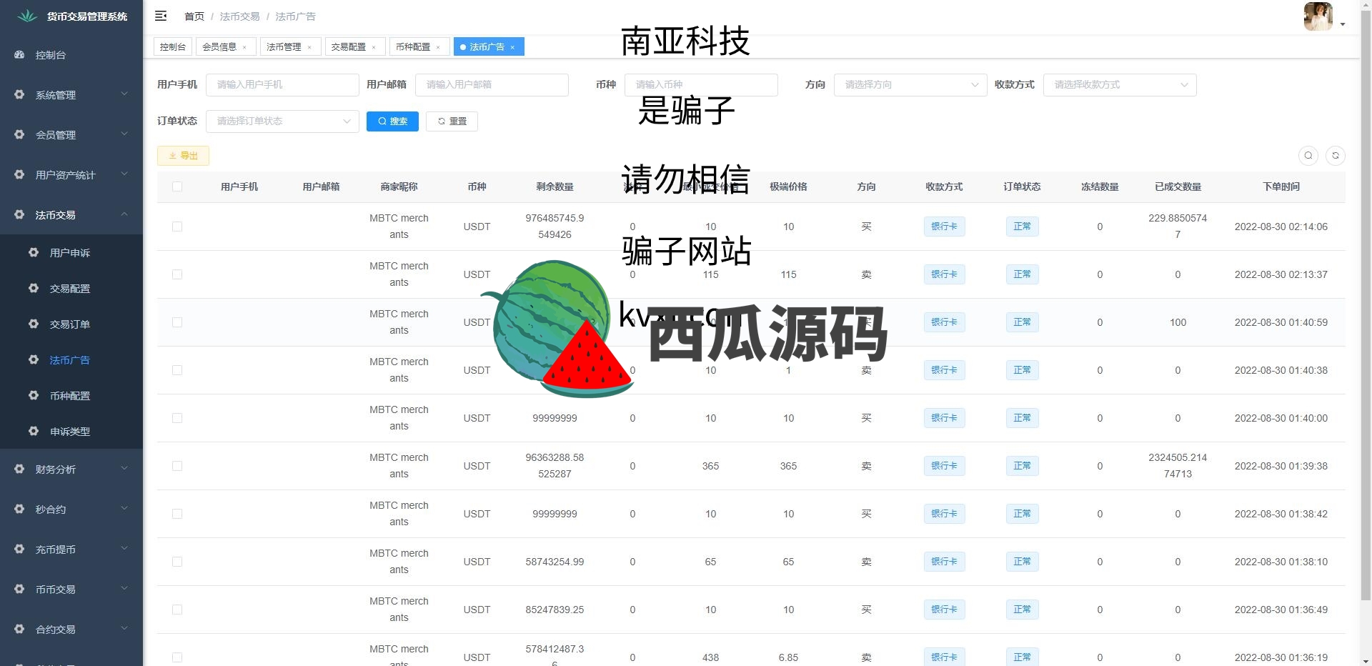
Task: Close the 法币管理 tab
Action: [x=309, y=47]
